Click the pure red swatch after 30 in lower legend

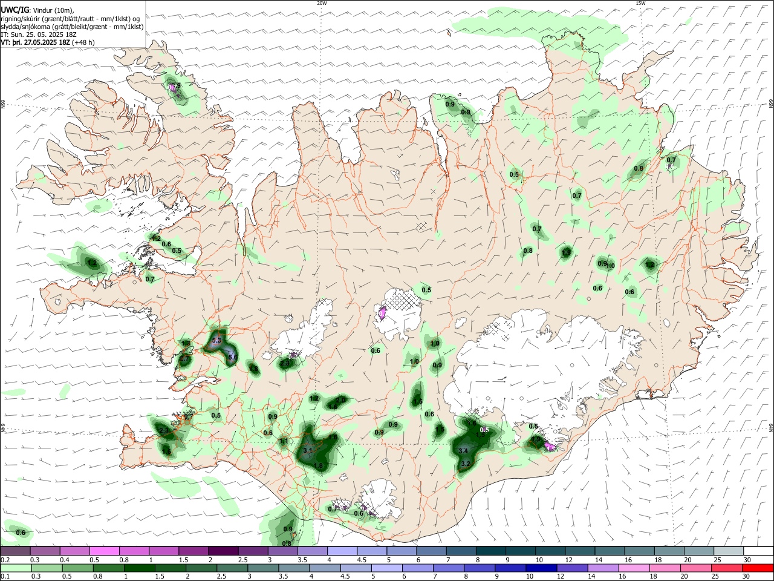(x=757, y=568)
